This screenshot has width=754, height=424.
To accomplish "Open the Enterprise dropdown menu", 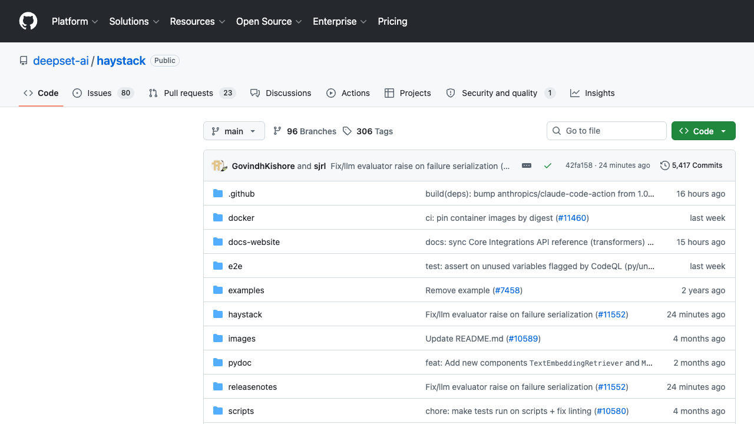I will tap(340, 21).
